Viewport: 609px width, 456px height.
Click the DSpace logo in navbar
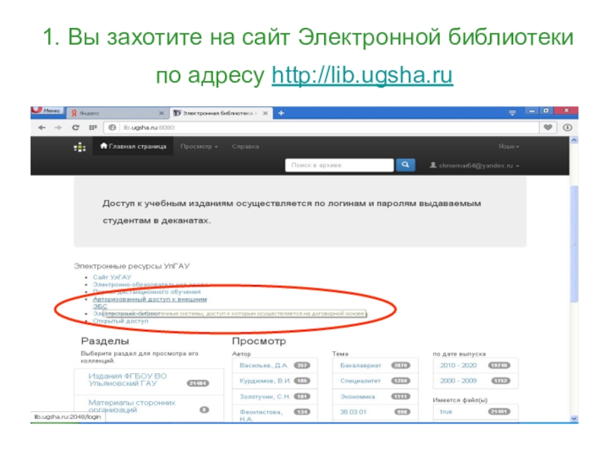pos(78,147)
